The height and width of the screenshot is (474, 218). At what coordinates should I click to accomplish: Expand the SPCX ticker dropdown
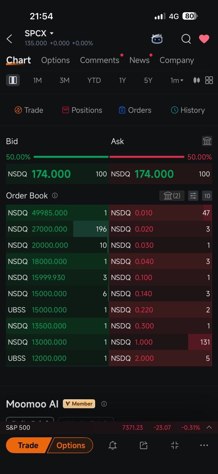pyautogui.click(x=52, y=33)
